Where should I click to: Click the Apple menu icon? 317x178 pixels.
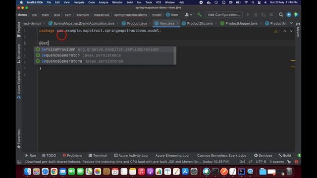[x=21, y=2]
